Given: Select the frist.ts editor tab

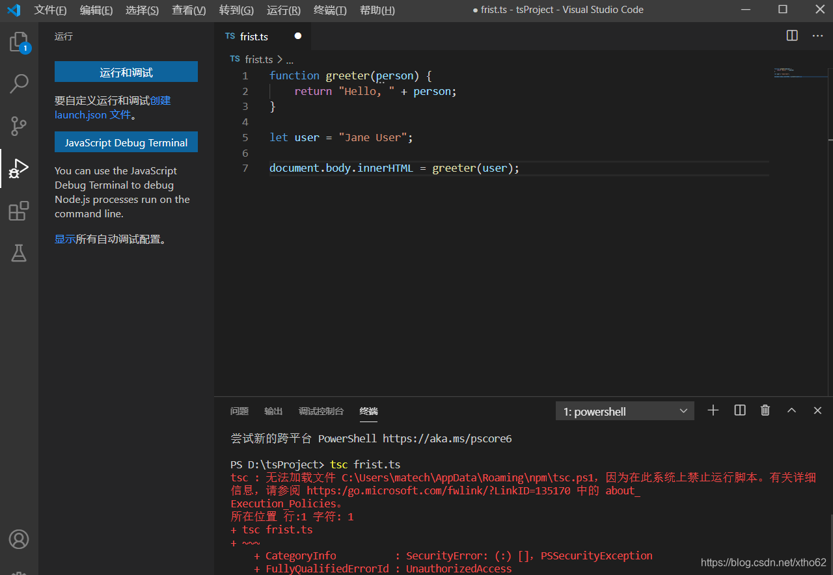Looking at the screenshot, I should (263, 36).
